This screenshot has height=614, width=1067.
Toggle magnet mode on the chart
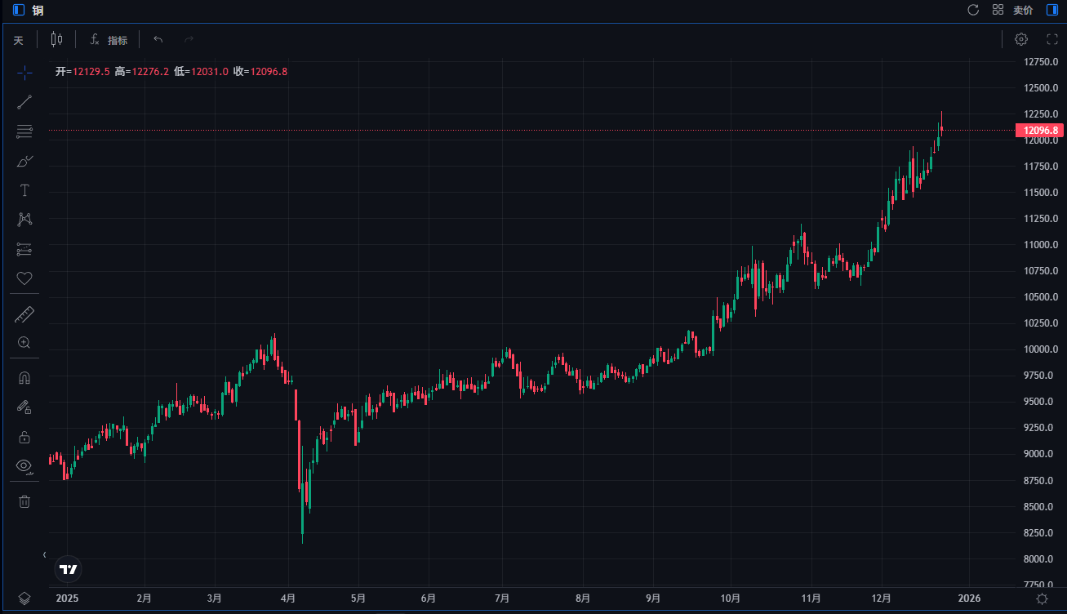point(24,378)
